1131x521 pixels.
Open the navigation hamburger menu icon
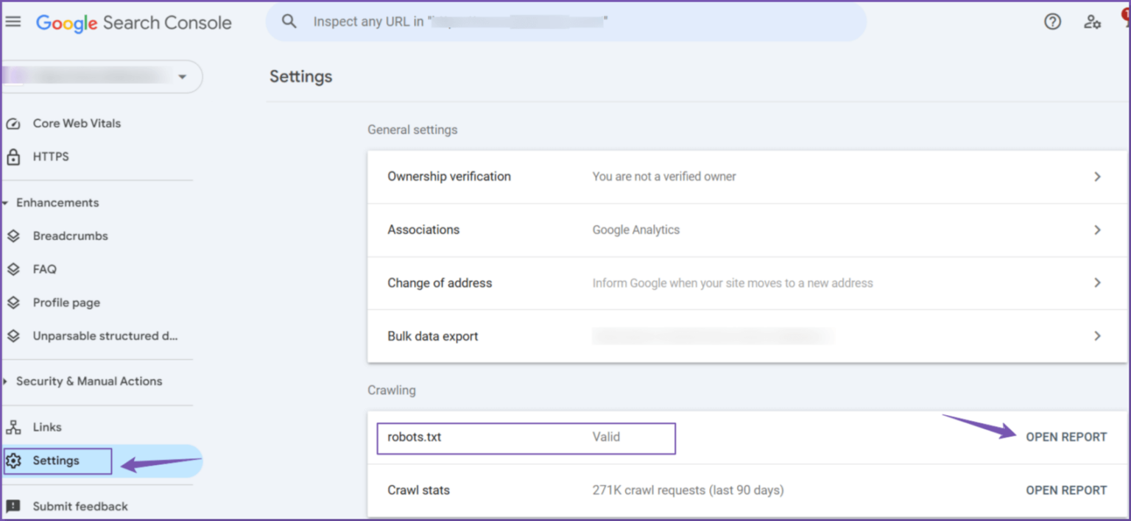tap(13, 21)
